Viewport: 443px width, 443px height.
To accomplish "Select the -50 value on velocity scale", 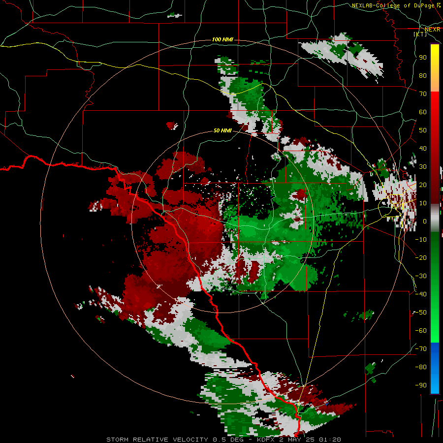I will coord(421,313).
